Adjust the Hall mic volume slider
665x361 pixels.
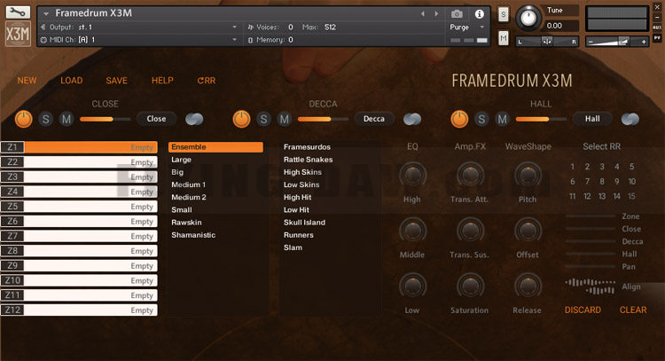coord(541,119)
